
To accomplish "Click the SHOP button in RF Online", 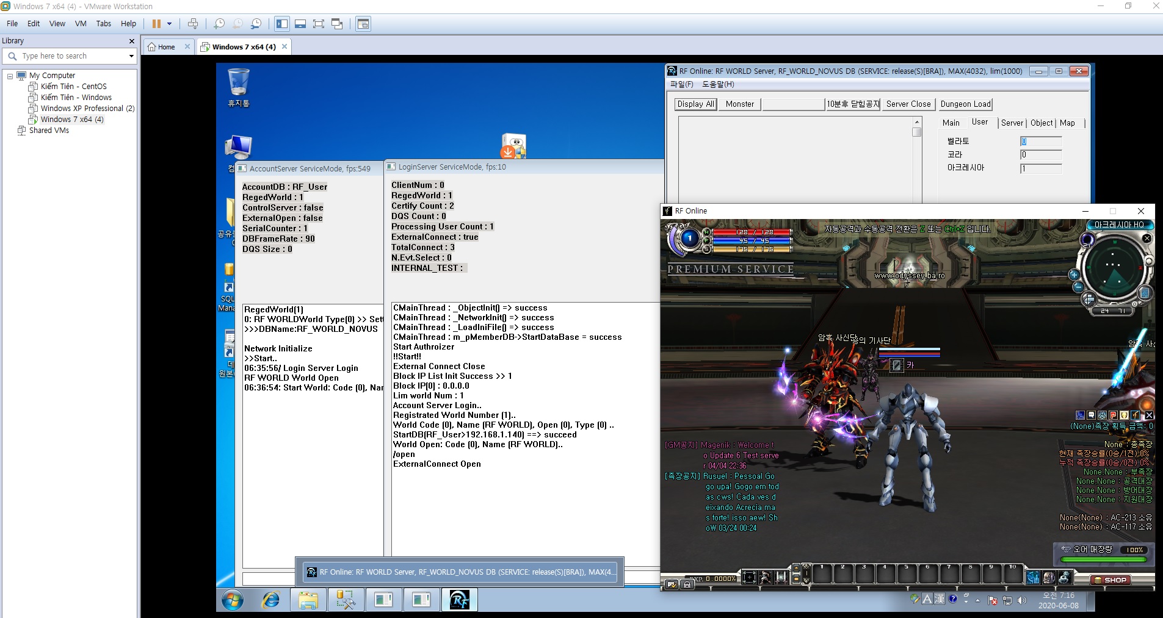I will pos(1110,580).
